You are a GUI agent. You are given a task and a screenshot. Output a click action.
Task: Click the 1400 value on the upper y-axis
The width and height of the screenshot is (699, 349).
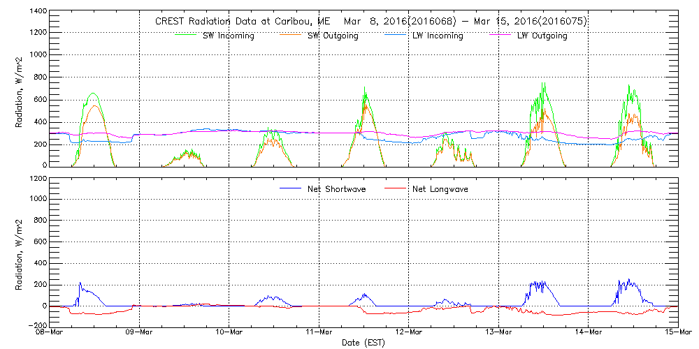(36, 13)
